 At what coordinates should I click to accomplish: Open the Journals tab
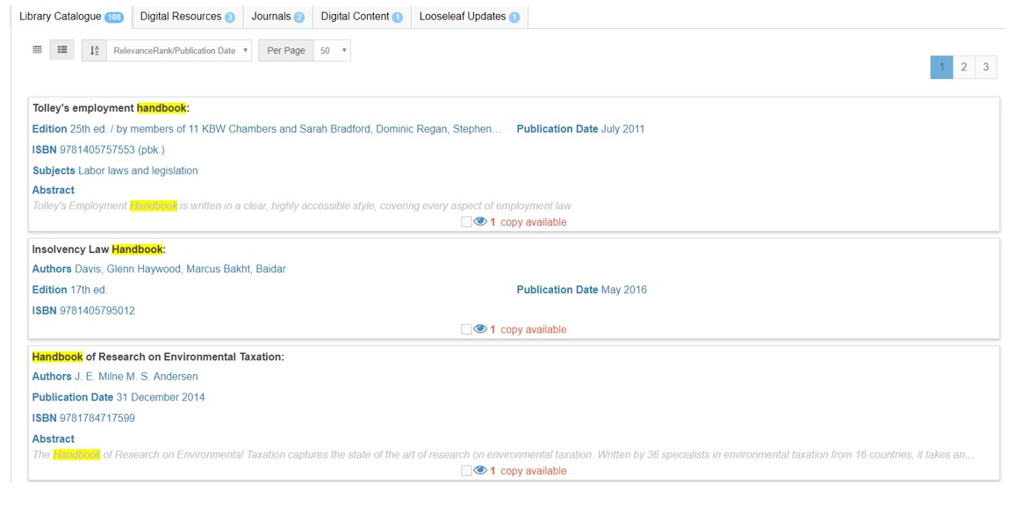278,17
